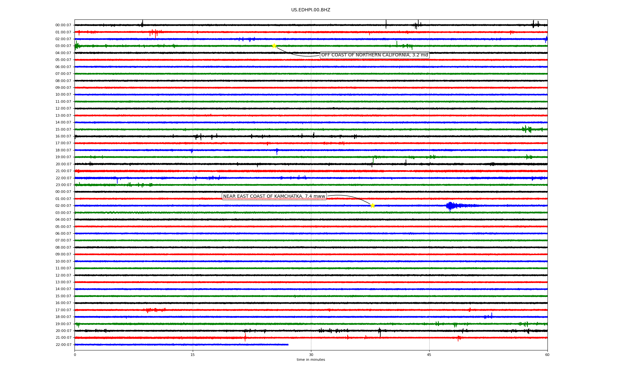
Task: Click the x-axis tick label 30
Action: pos(311,355)
